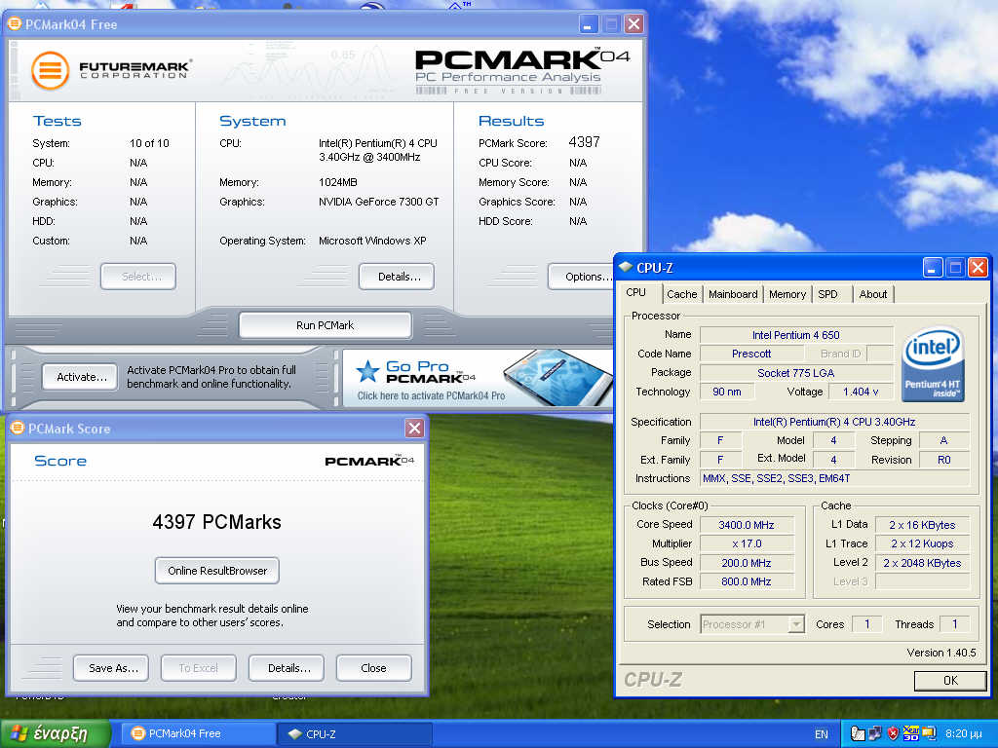
Task: Click the Activate button
Action: (x=80, y=377)
